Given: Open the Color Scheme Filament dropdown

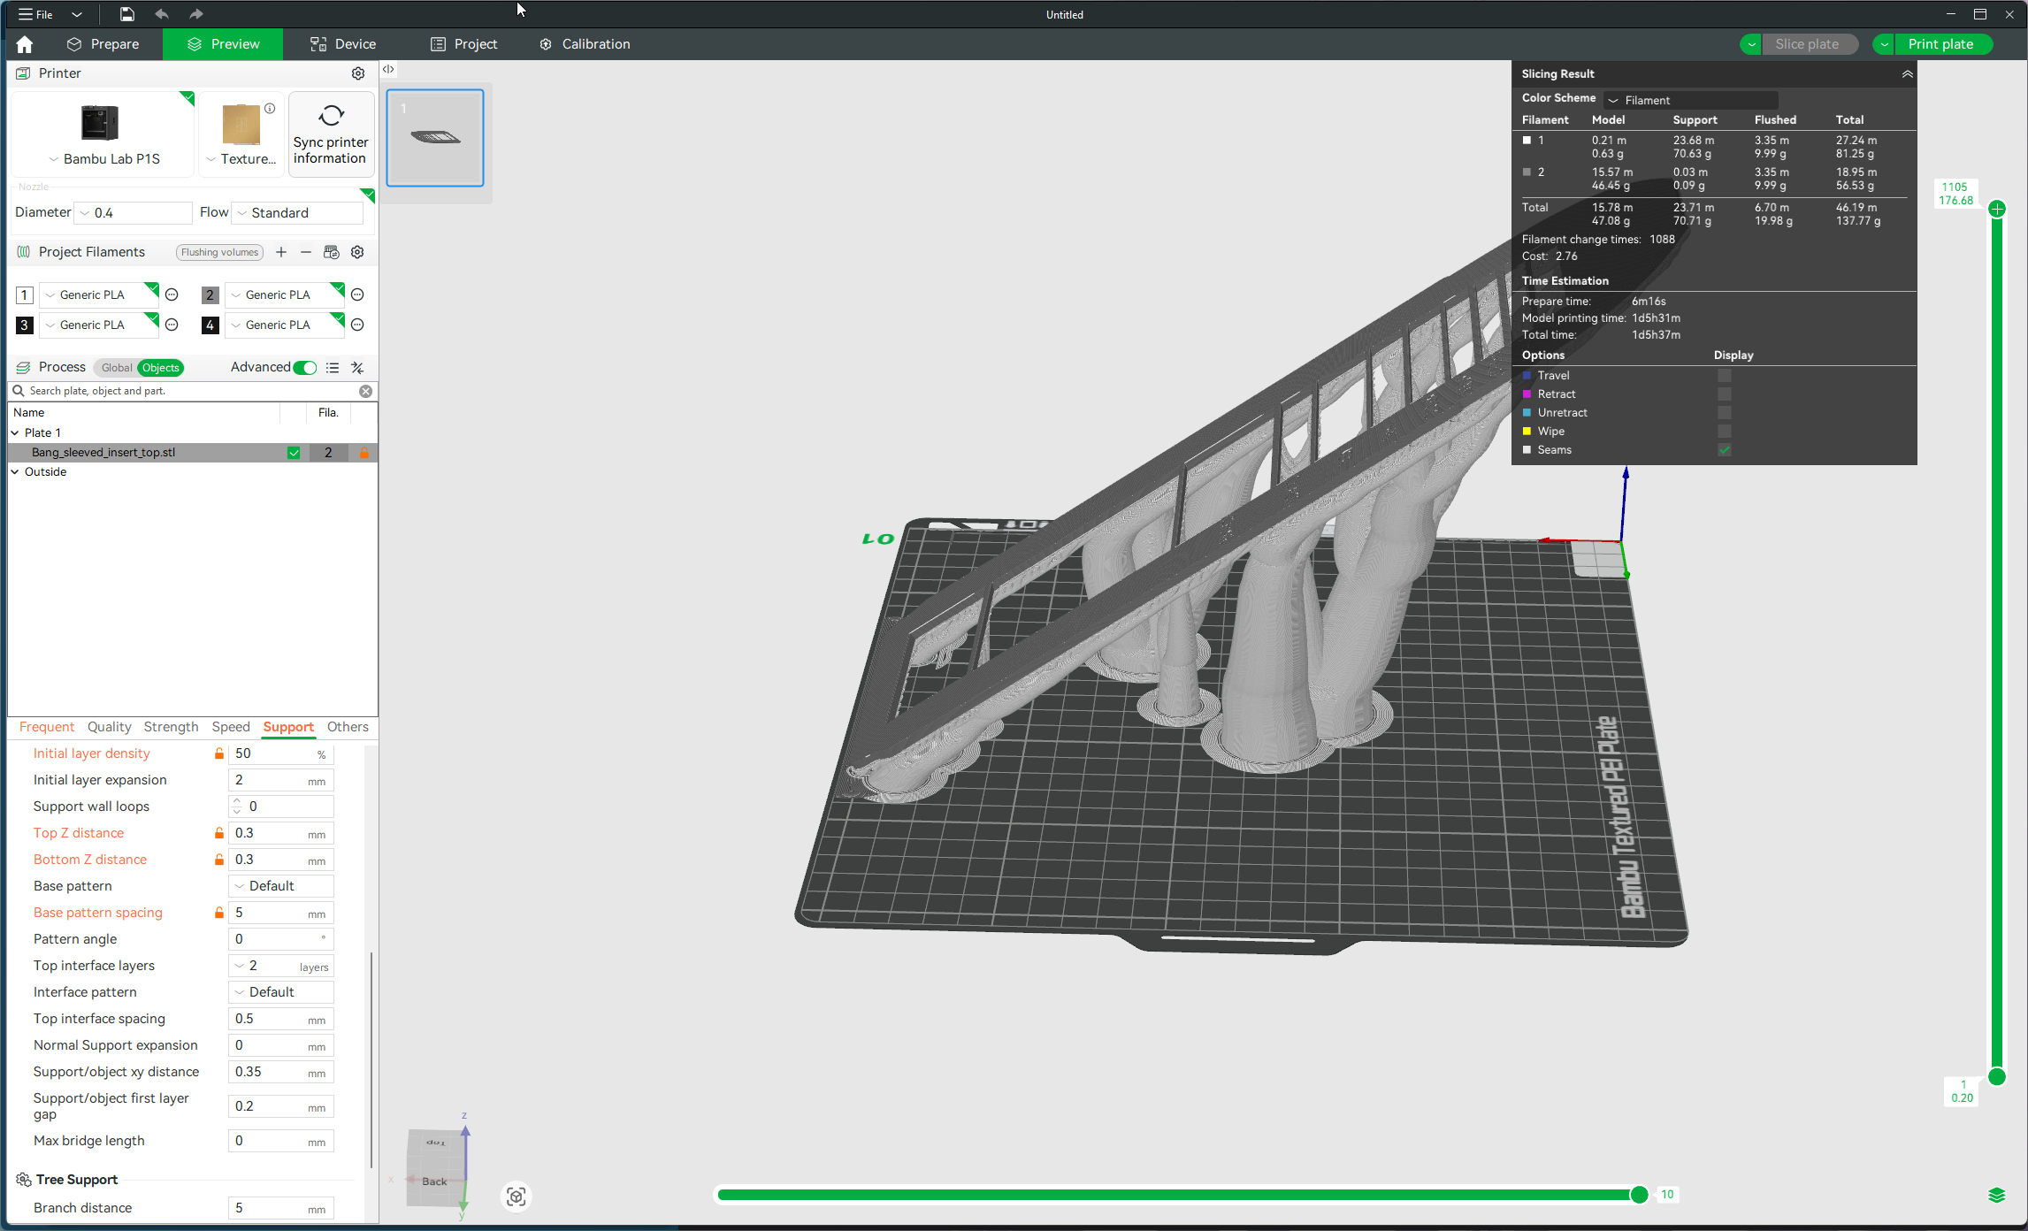Looking at the screenshot, I should tap(1689, 100).
